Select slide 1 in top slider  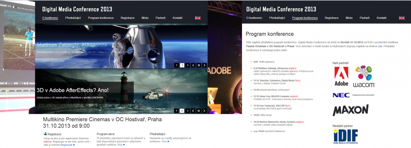click(177, 65)
